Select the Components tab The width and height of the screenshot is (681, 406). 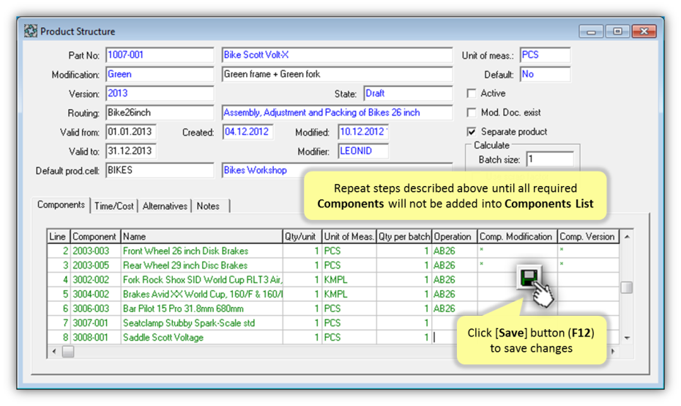pos(61,204)
